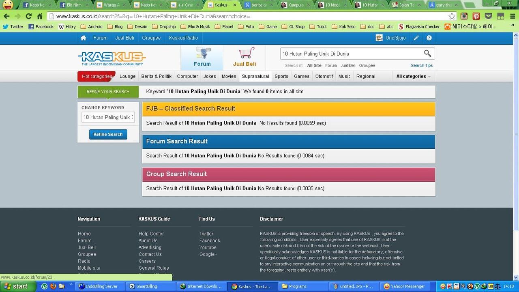
Task: Click the Refine Your Search green header
Action: click(x=108, y=92)
